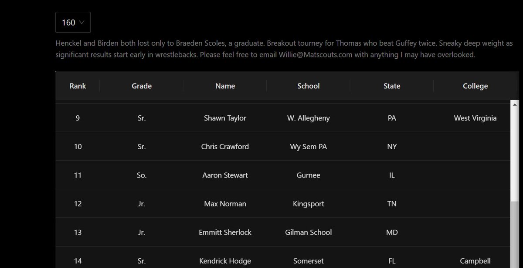The height and width of the screenshot is (268, 523).
Task: Click the Aaron Stewart name cell
Action: (225, 175)
